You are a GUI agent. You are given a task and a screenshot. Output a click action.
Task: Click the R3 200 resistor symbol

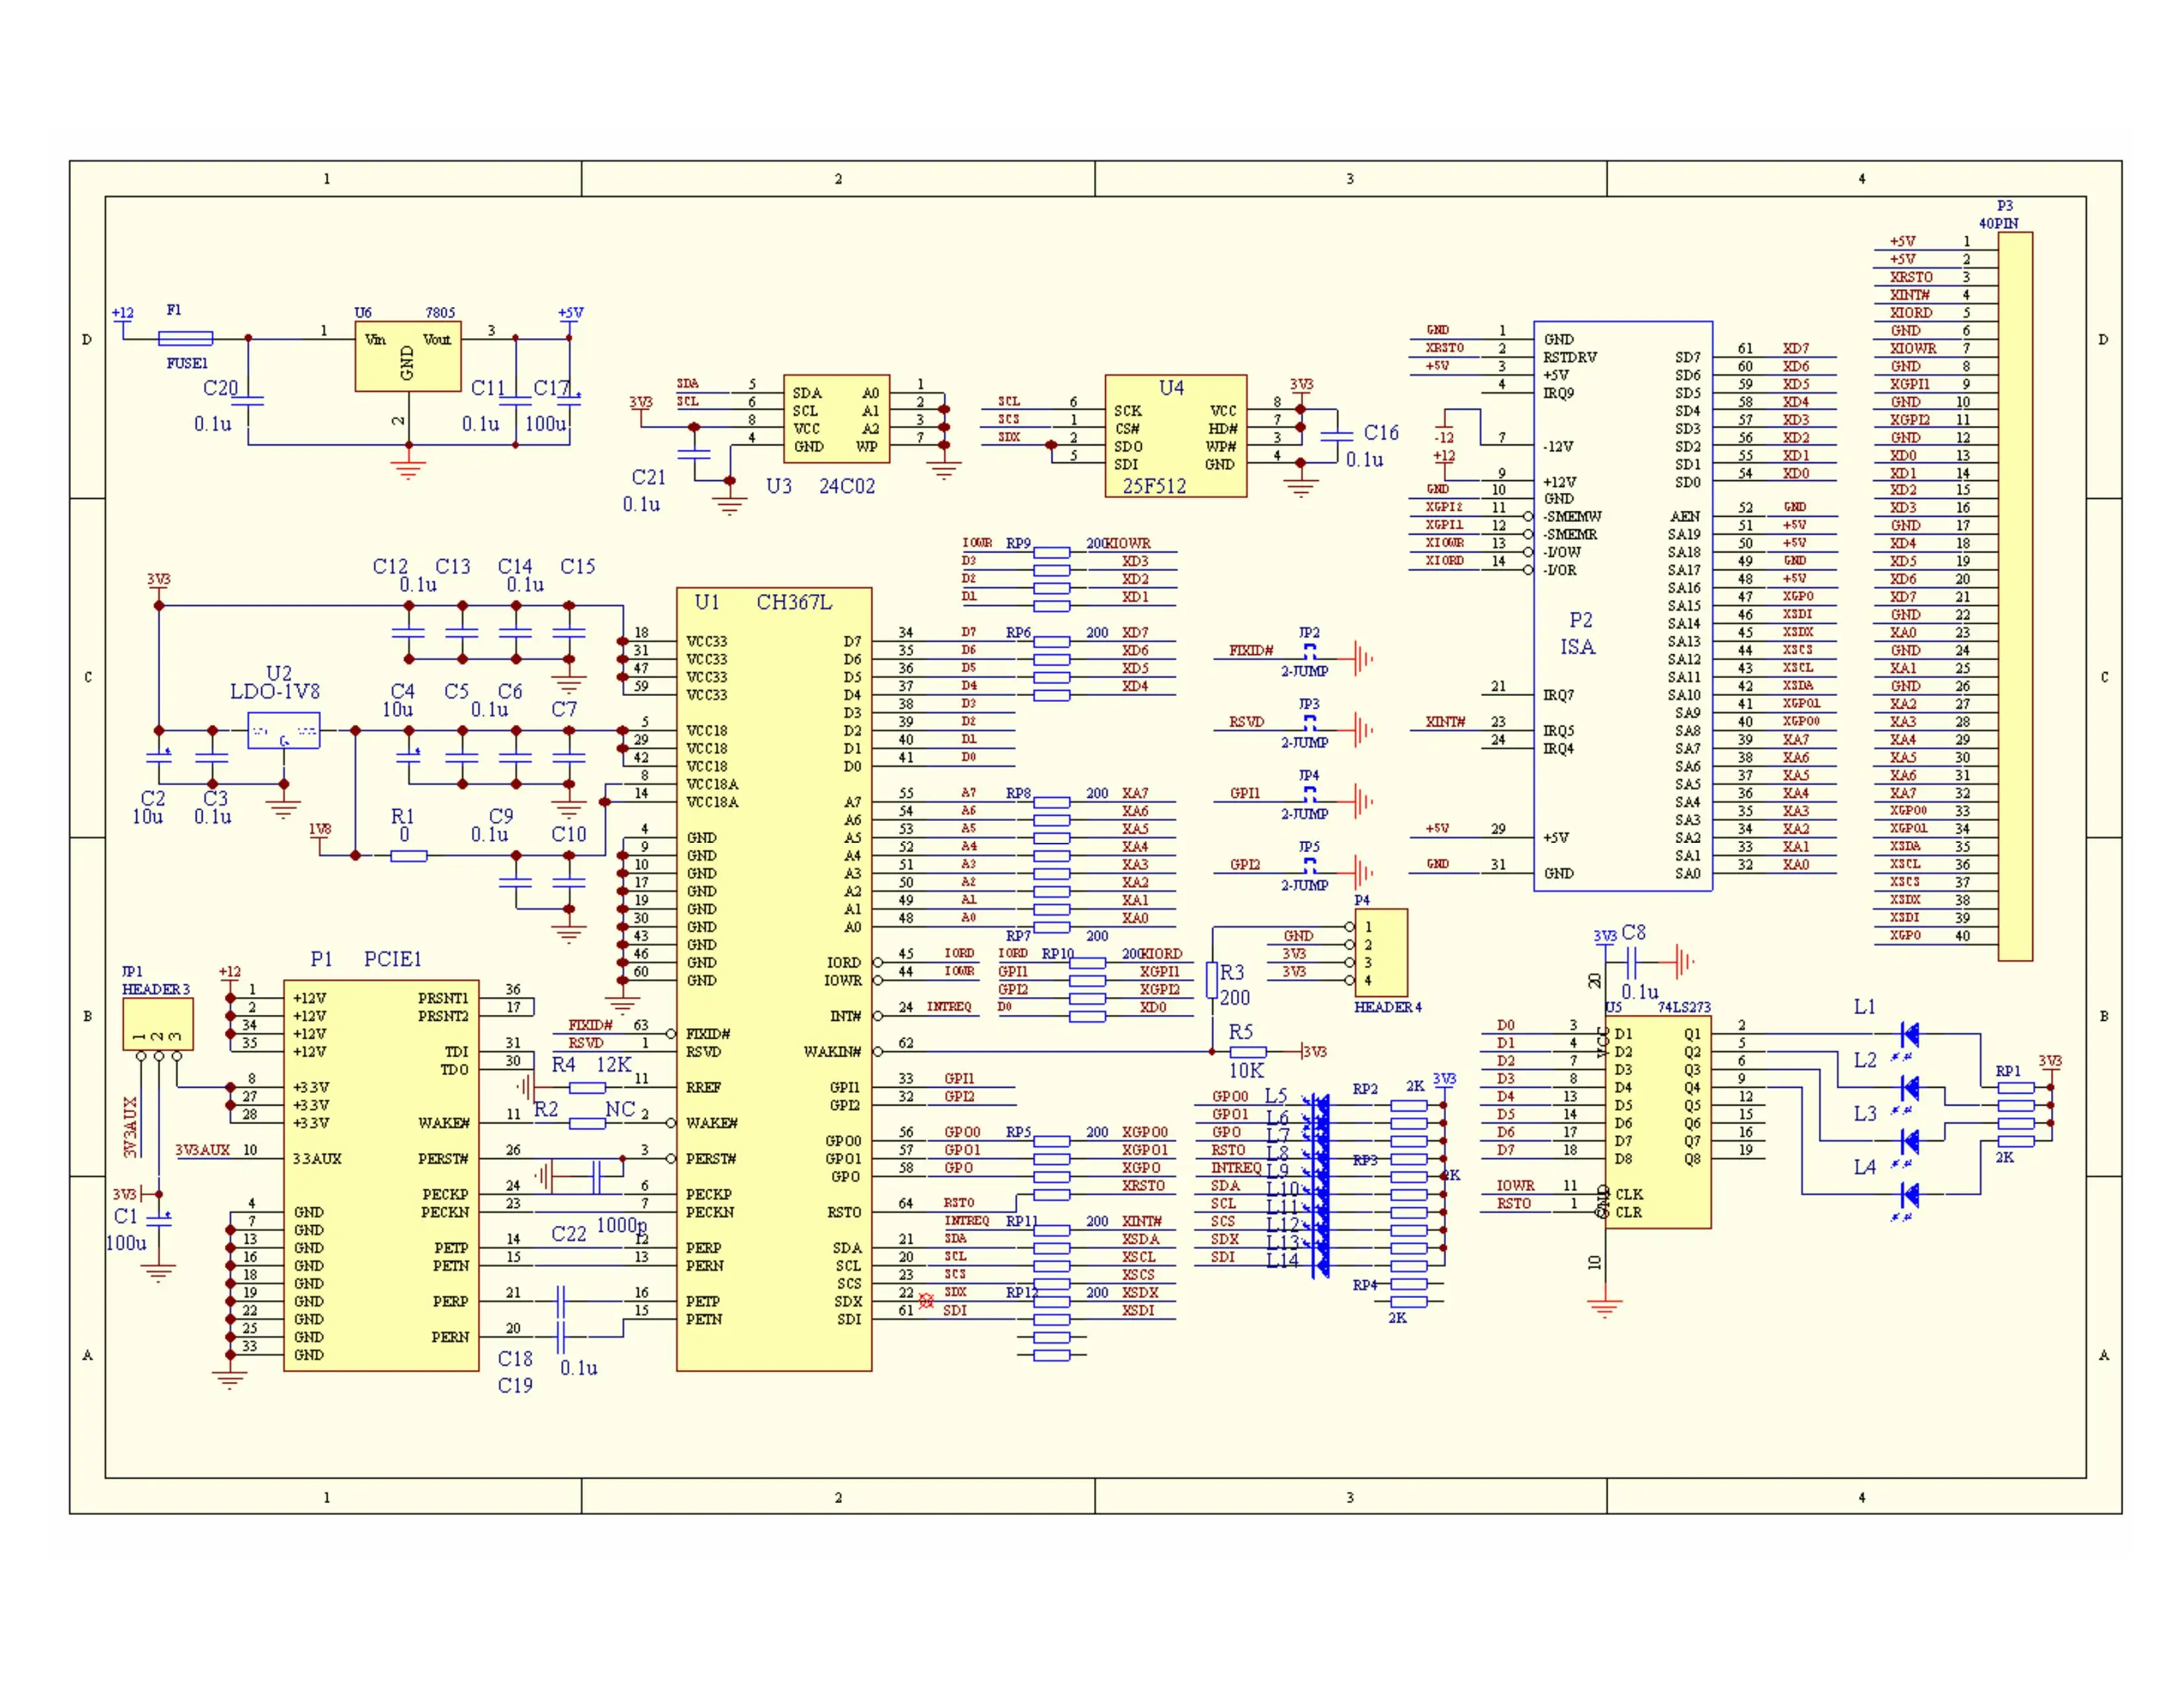pyautogui.click(x=1212, y=980)
